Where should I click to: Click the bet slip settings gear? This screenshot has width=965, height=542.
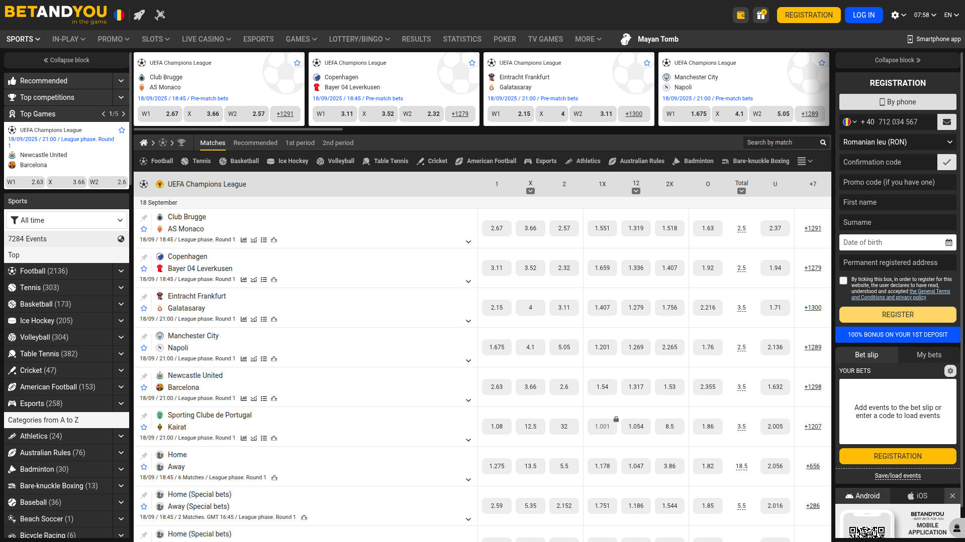pos(950,371)
